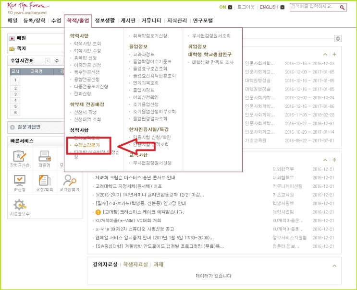Select 졸업학점이수기준표 menu entry
The height and width of the screenshot is (290, 357).
click(x=152, y=61)
